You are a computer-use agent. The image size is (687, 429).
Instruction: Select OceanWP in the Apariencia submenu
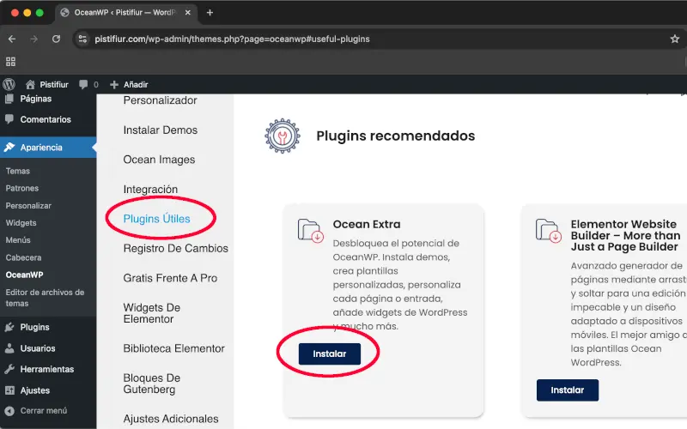[25, 275]
